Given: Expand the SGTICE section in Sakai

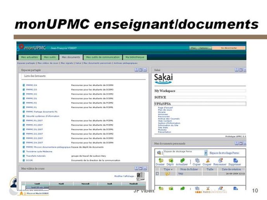Looking at the screenshot, I should [200, 97].
